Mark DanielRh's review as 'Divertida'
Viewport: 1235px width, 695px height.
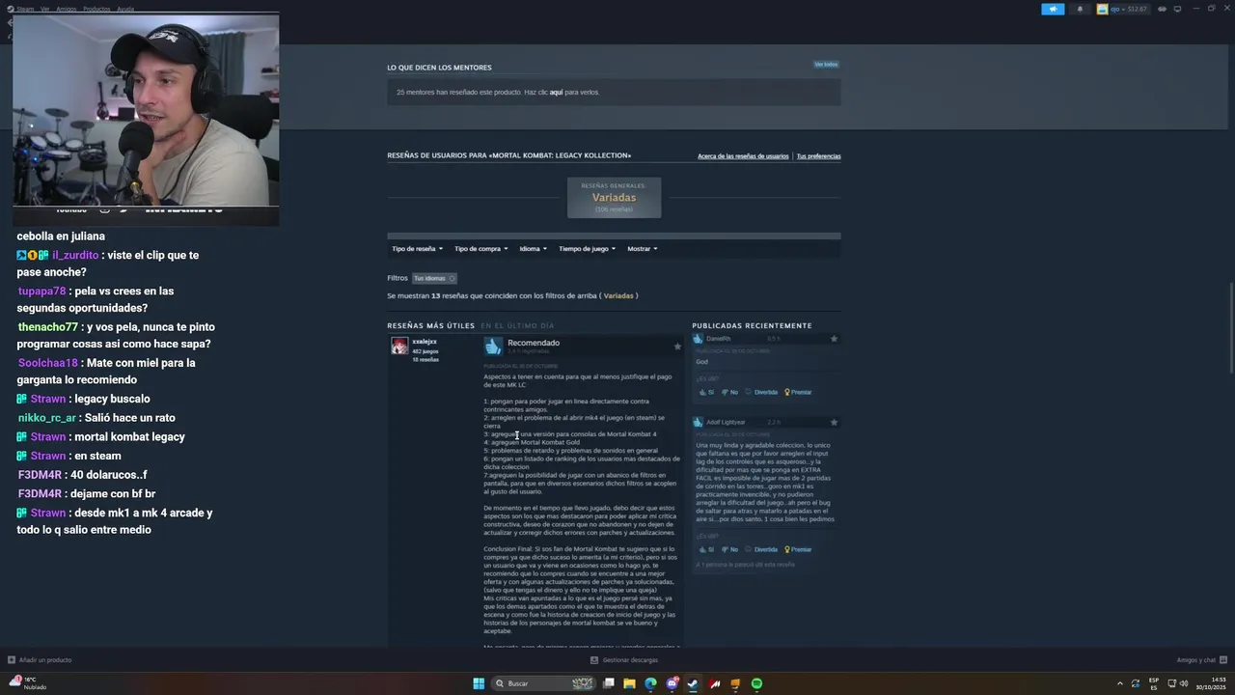coord(761,393)
